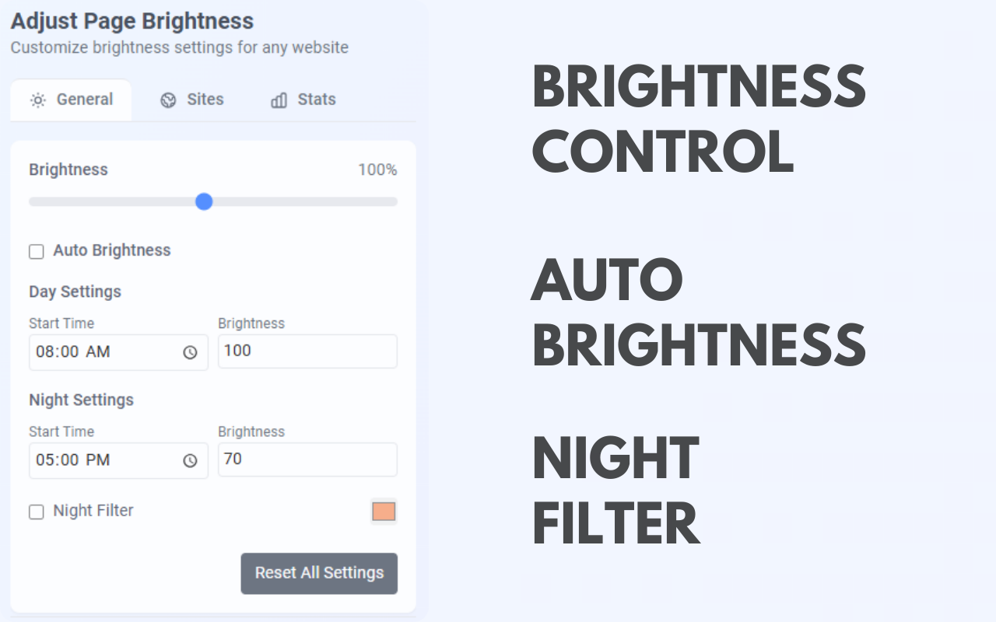This screenshot has width=996, height=622.
Task: Click the 05:00 PM start time field
Action: [118, 460]
